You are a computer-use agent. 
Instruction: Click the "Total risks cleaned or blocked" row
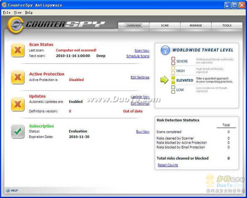click(193, 158)
